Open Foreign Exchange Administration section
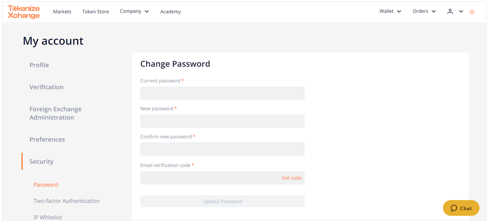This screenshot has width=488, height=222. (56, 113)
